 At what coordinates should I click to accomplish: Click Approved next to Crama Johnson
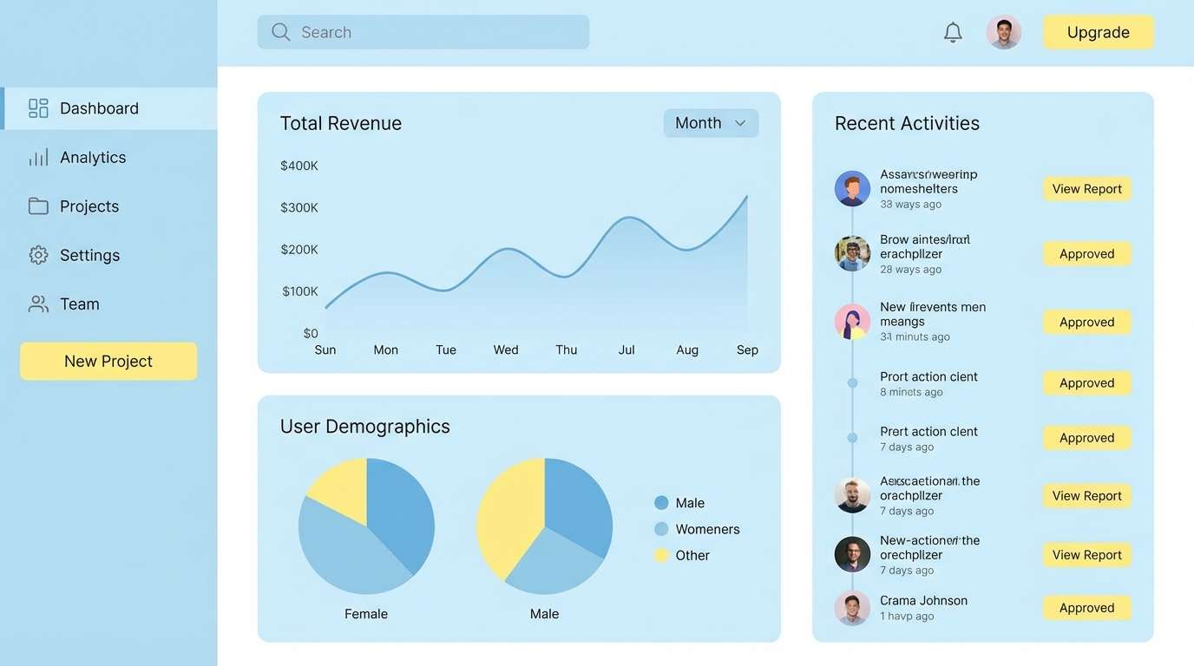[1086, 607]
